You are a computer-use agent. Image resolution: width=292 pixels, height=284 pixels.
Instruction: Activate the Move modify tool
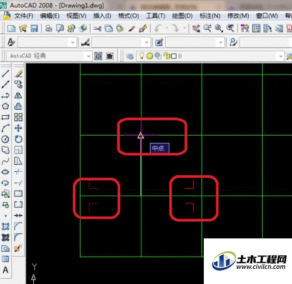[x=19, y=129]
